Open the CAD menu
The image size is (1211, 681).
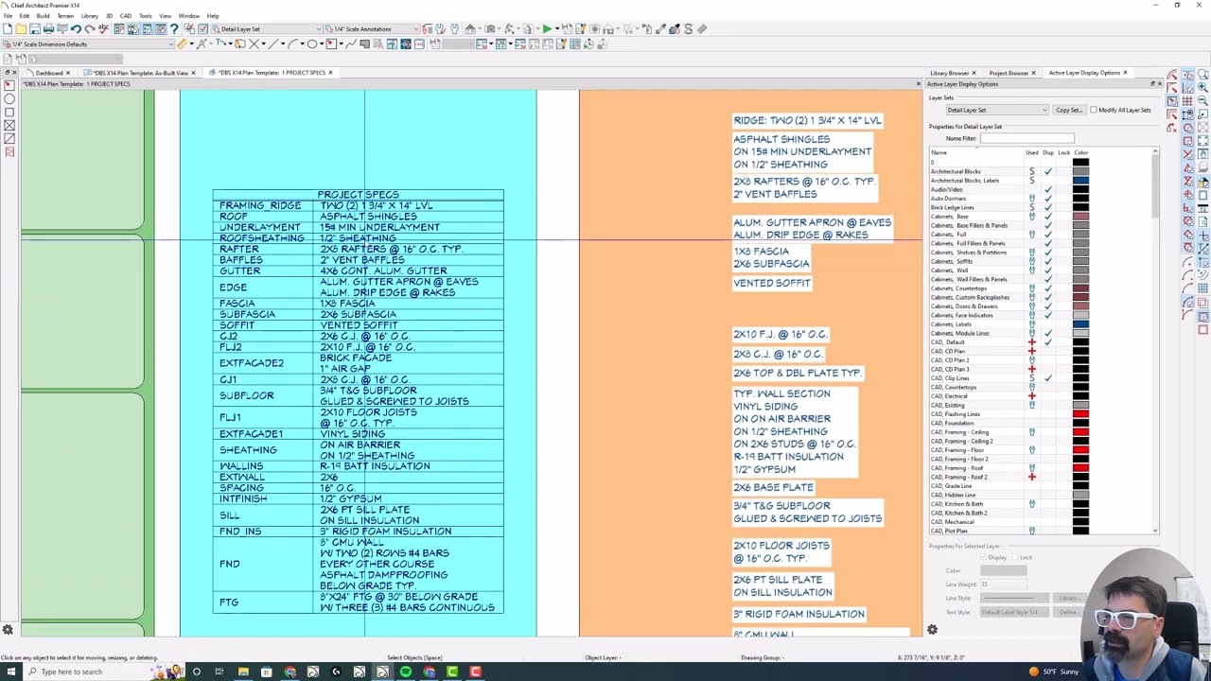coord(125,16)
